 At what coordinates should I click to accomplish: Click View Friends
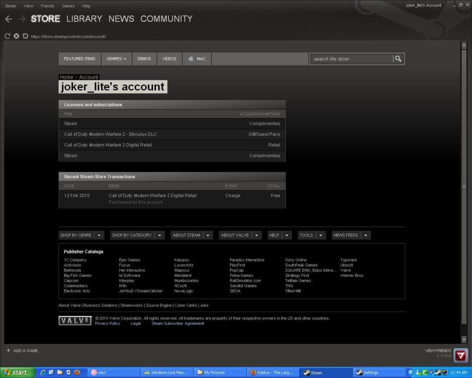pyautogui.click(x=438, y=351)
